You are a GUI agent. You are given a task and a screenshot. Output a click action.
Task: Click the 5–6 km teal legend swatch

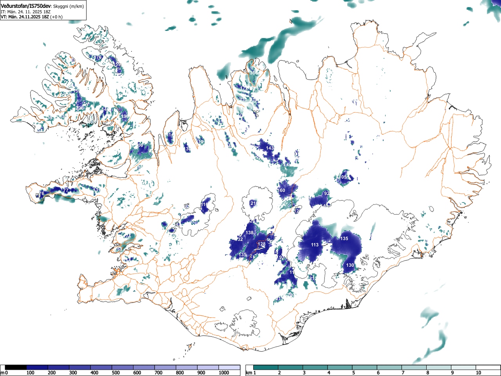(365, 367)
